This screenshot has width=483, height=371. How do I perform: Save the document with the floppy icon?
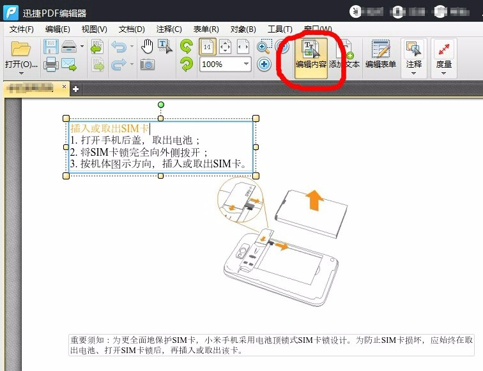point(50,47)
